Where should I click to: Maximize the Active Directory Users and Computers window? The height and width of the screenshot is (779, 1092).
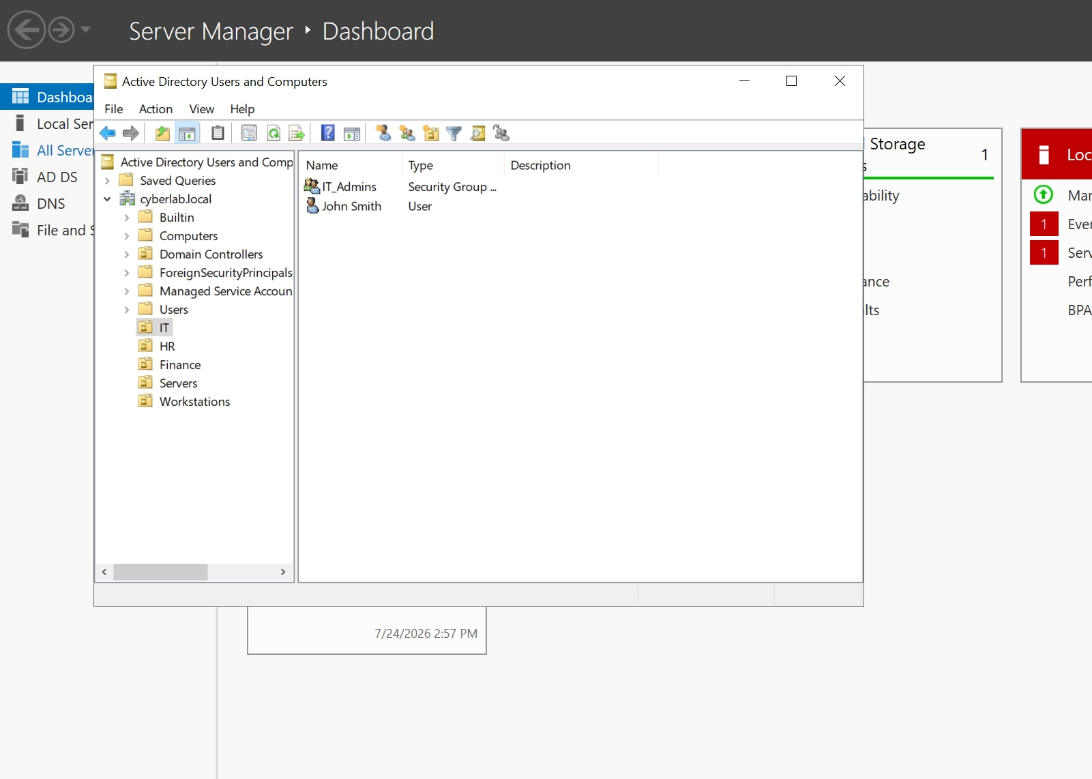tap(792, 81)
